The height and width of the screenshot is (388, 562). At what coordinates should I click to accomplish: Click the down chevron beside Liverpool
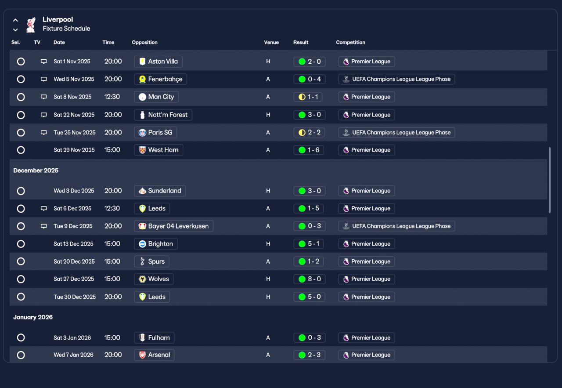pos(15,30)
